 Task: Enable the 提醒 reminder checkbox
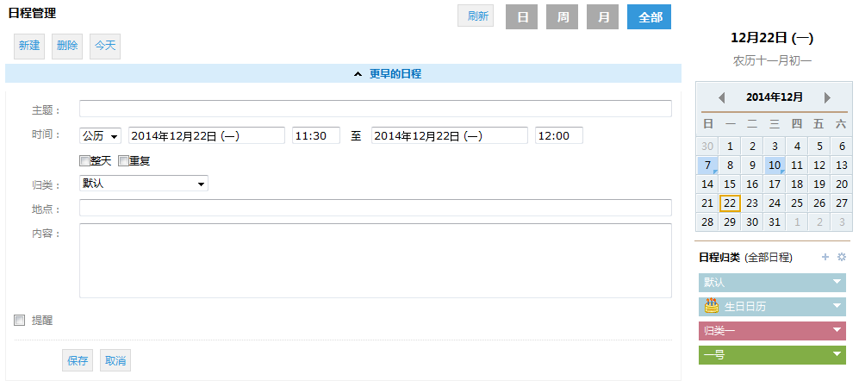coord(20,321)
